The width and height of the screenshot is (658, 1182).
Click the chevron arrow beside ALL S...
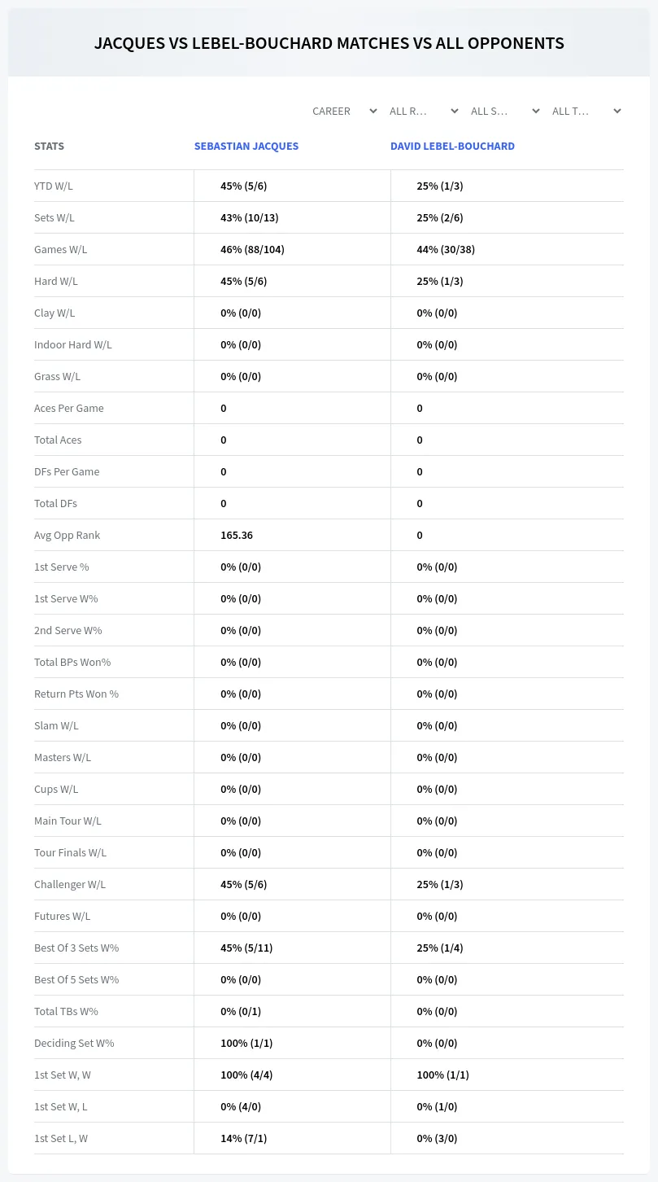[x=536, y=111]
